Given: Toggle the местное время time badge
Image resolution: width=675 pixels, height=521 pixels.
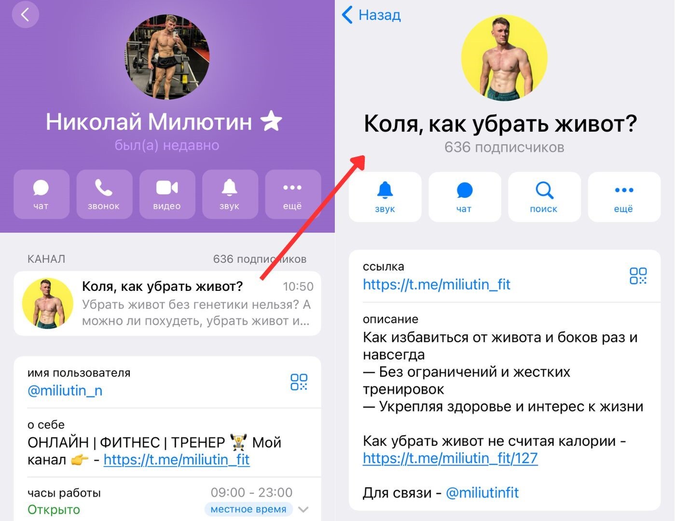Looking at the screenshot, I should [x=248, y=509].
